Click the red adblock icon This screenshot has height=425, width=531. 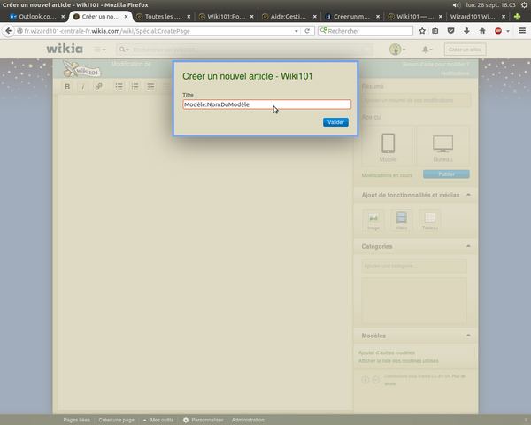coord(497,31)
